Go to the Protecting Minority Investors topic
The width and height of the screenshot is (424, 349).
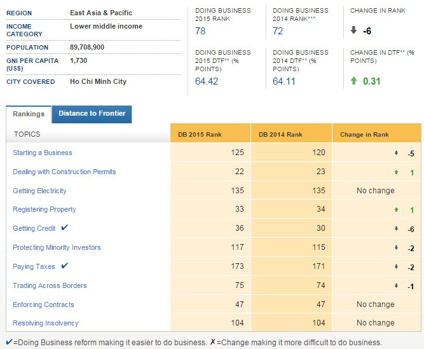click(57, 247)
